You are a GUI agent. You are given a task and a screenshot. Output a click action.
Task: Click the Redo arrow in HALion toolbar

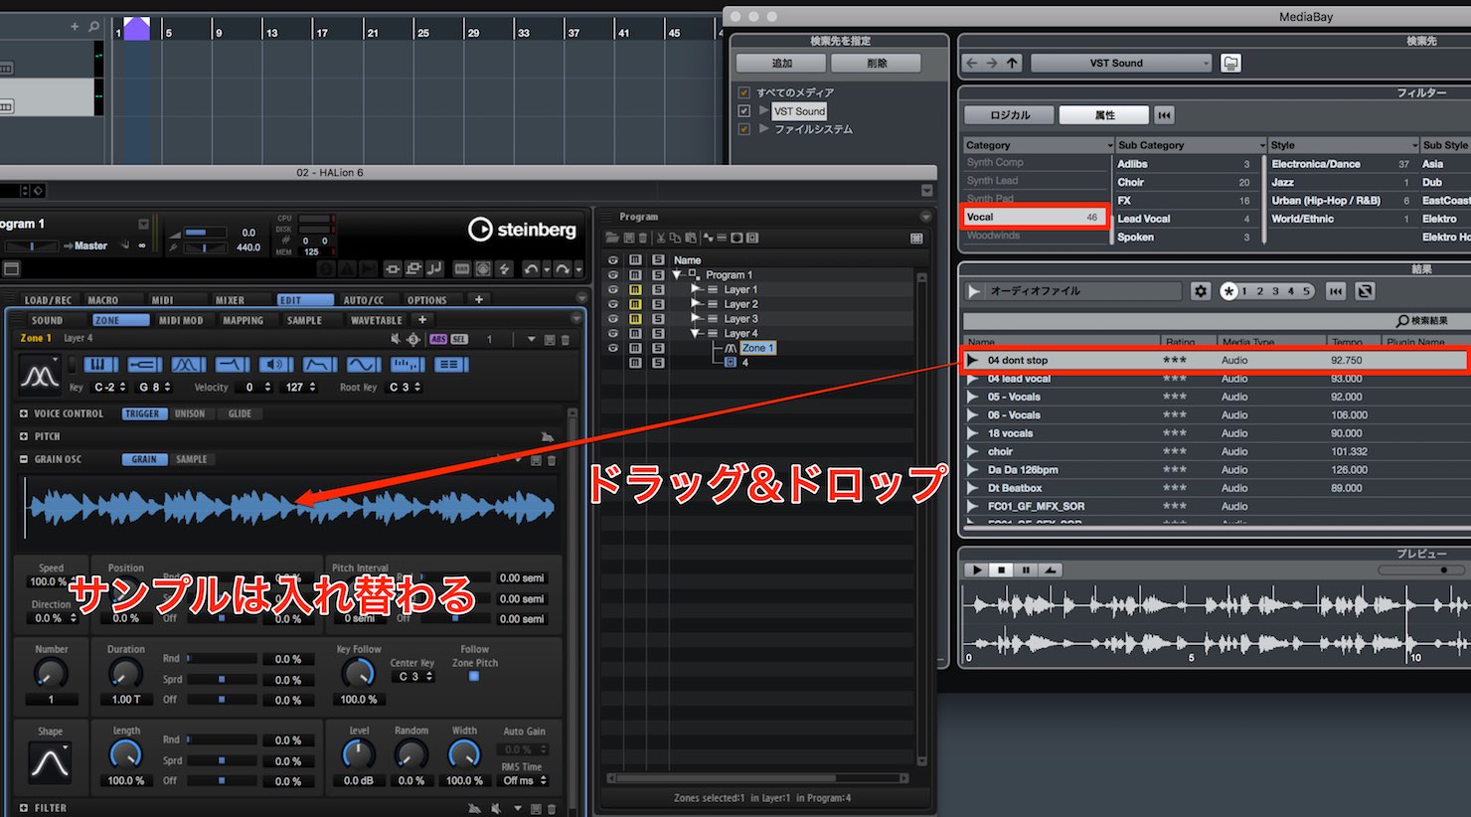565,269
